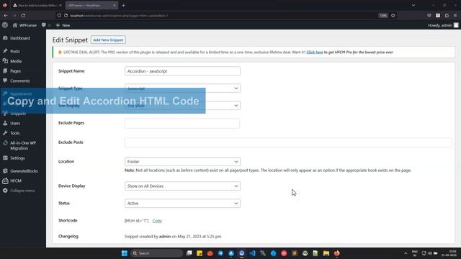Click the HFCM sidebar icon

(x=5, y=181)
